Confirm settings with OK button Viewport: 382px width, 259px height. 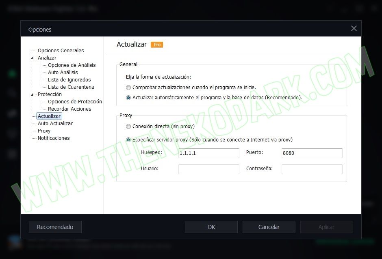(211, 227)
